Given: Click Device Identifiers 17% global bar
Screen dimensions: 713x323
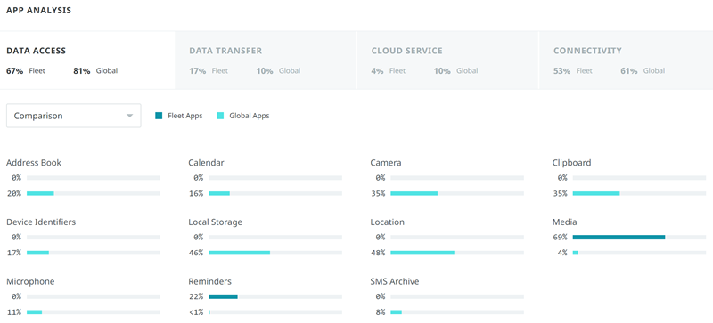Looking at the screenshot, I should [x=37, y=253].
